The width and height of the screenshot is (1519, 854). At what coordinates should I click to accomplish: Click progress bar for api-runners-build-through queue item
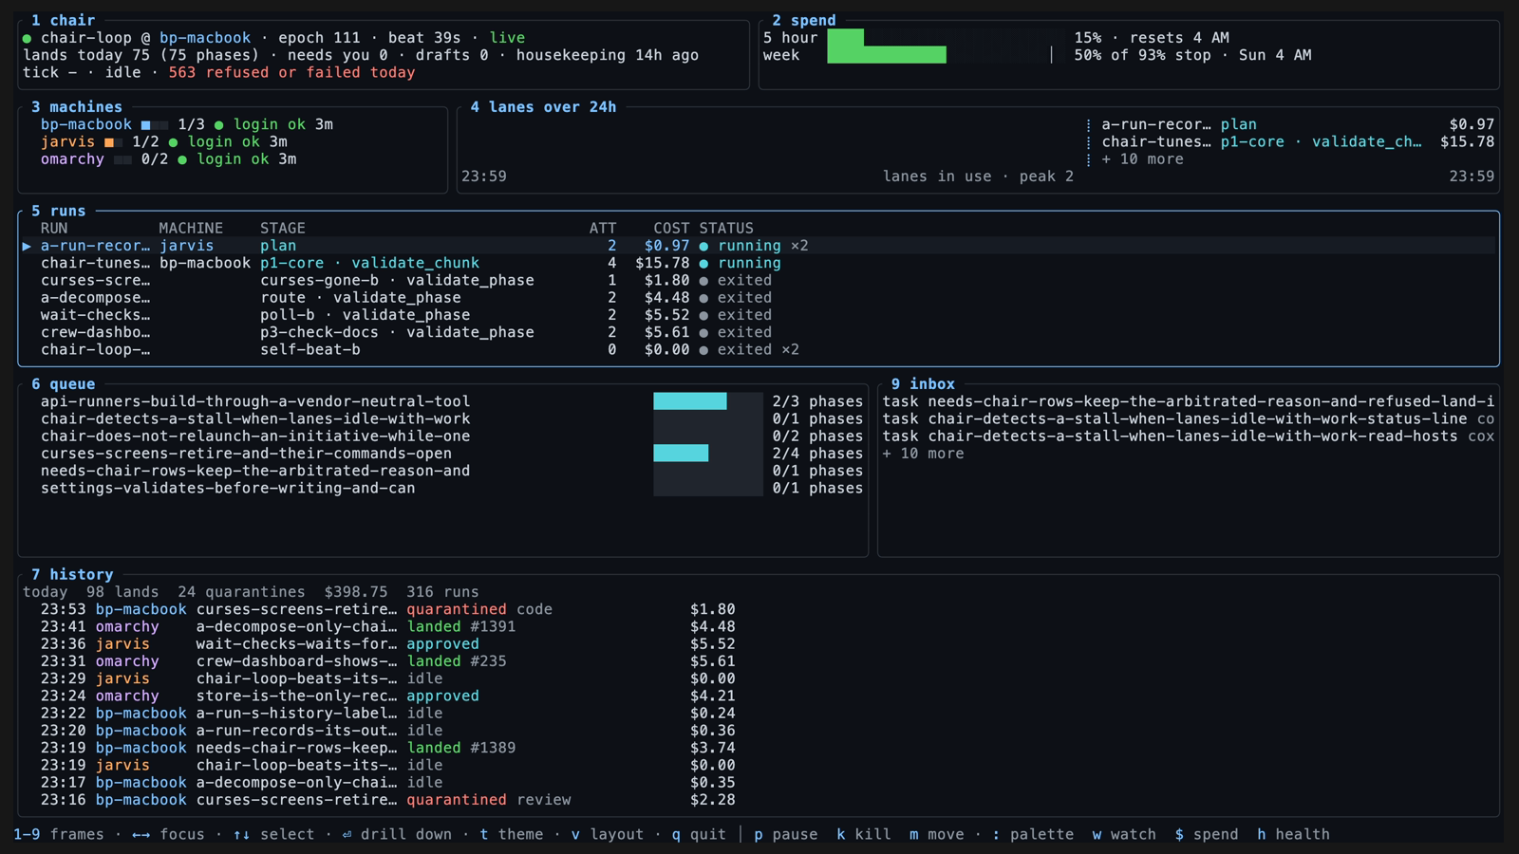click(x=707, y=401)
